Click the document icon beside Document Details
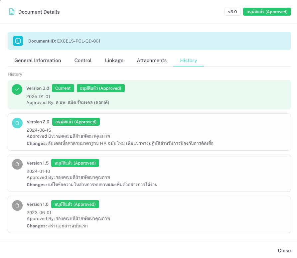Image resolution: width=297 pixels, height=258 pixels. point(12,12)
